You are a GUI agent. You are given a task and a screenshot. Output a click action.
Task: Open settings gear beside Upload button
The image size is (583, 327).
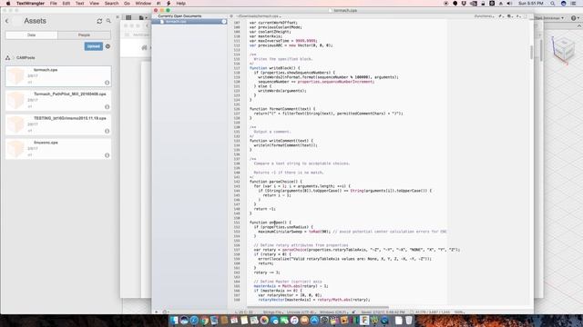[107, 46]
